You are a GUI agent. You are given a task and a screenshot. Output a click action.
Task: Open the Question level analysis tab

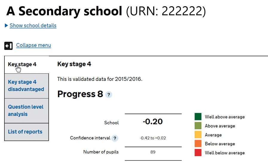click(27, 111)
